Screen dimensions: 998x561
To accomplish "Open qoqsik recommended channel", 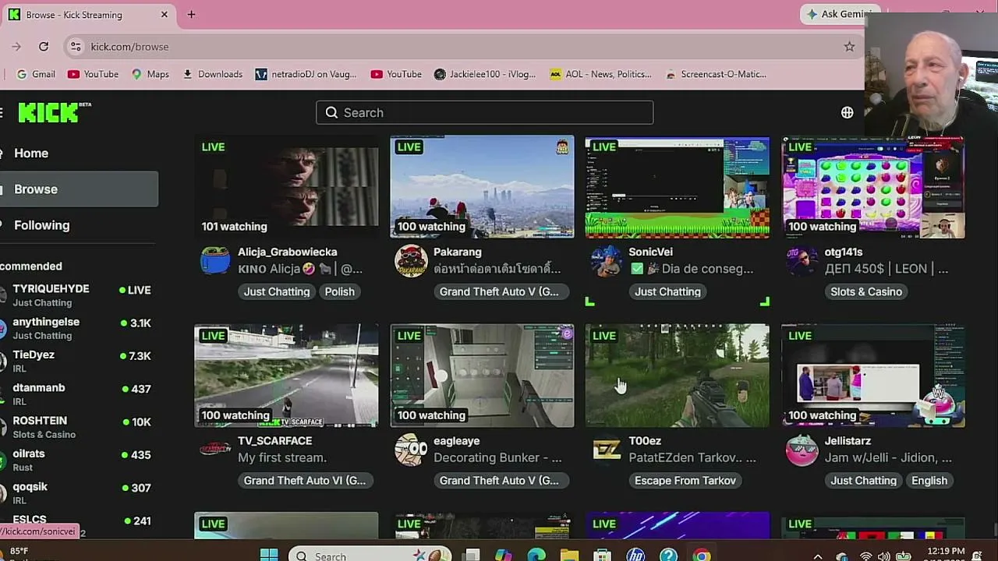I will pos(77,493).
